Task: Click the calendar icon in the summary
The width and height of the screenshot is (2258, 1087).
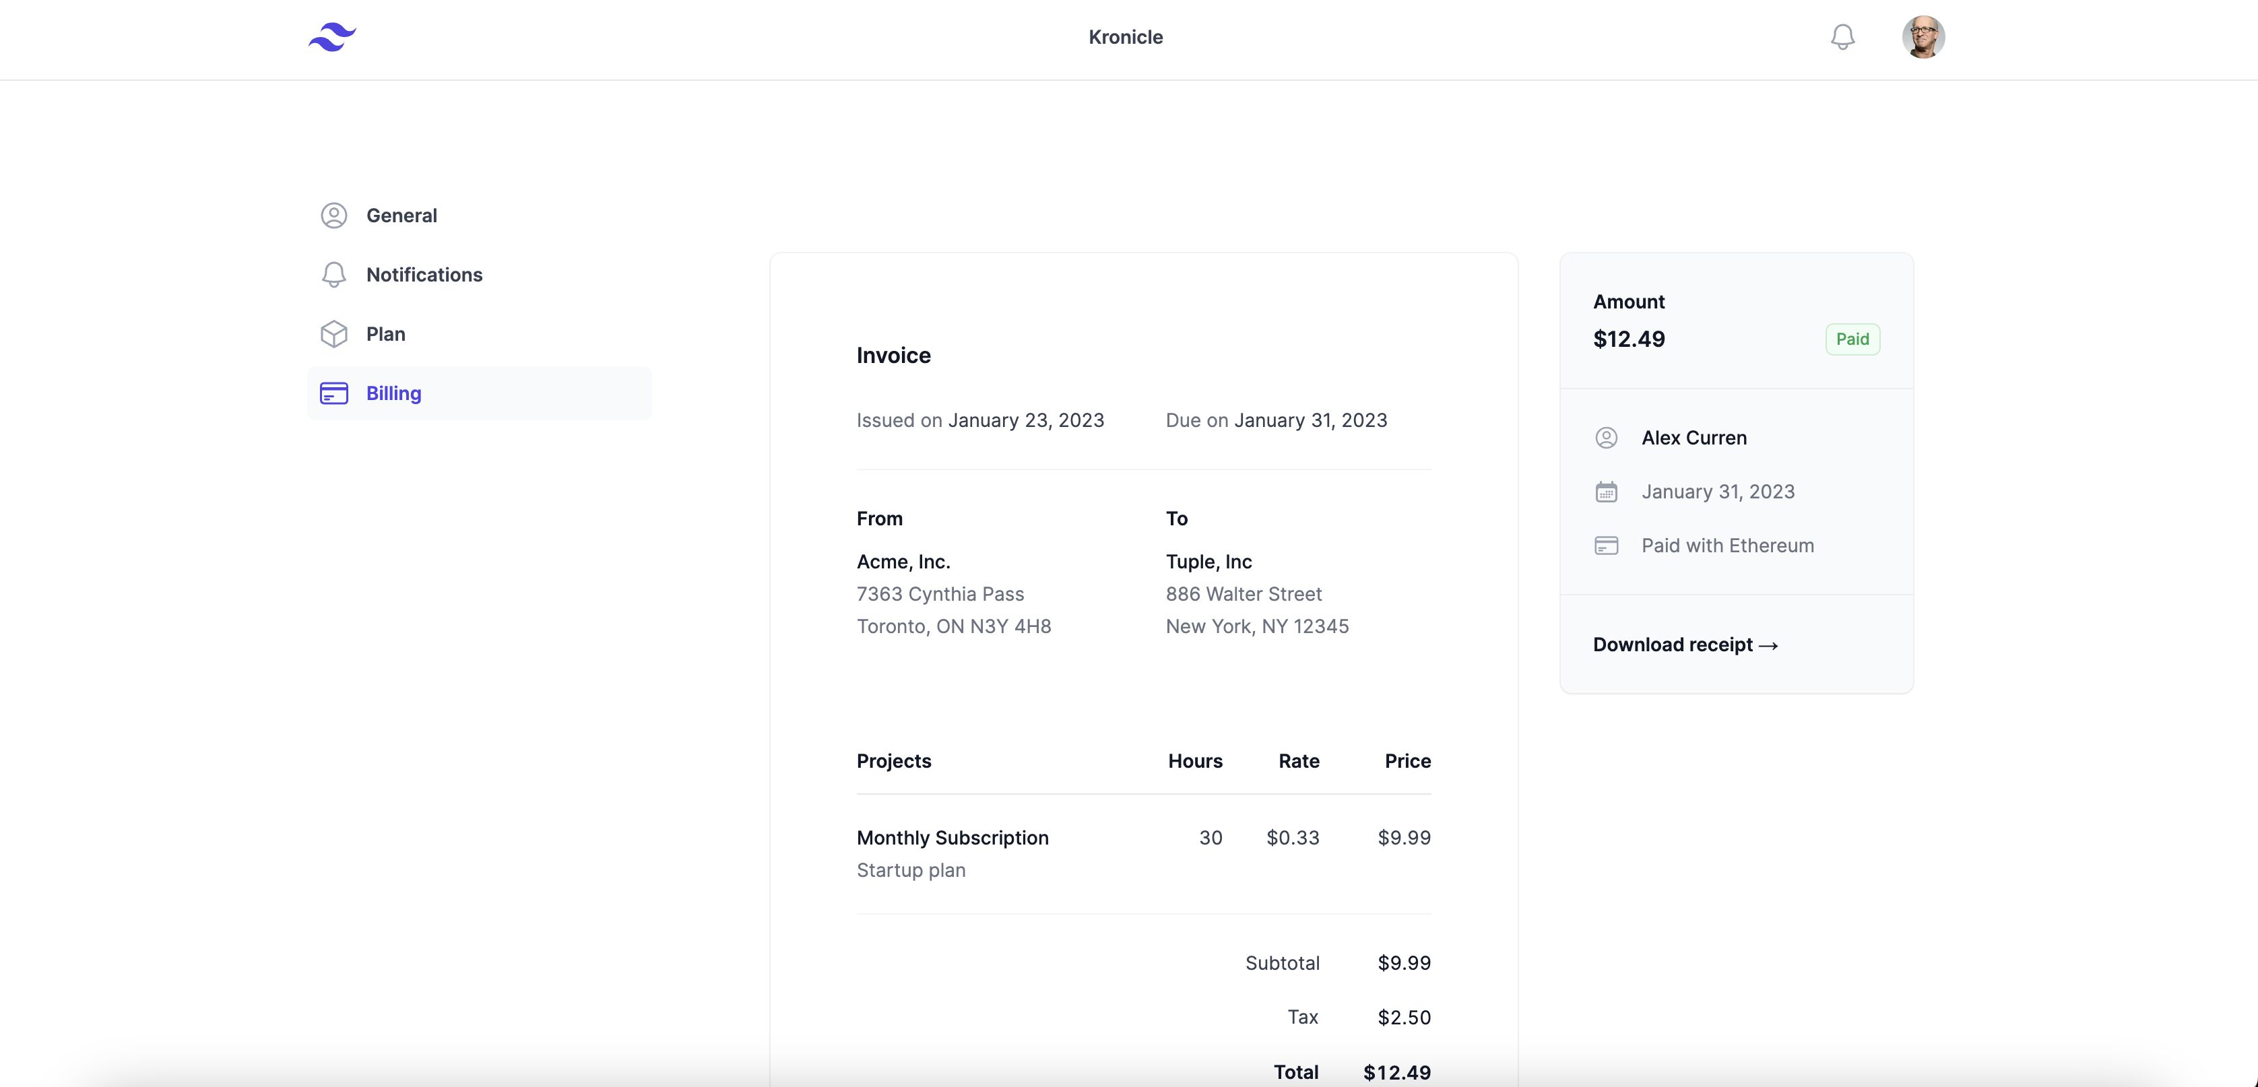Action: click(1606, 492)
